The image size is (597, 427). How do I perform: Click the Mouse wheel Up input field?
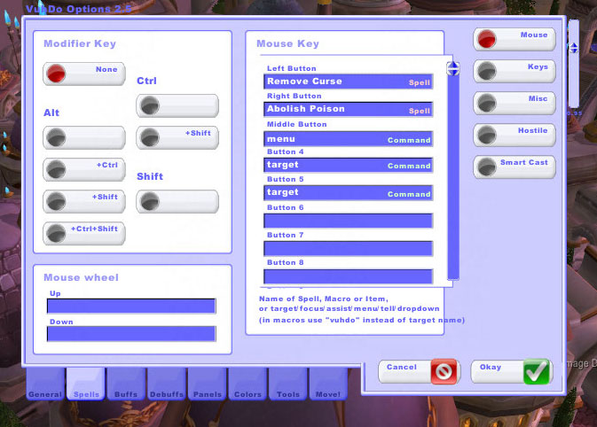click(x=131, y=307)
